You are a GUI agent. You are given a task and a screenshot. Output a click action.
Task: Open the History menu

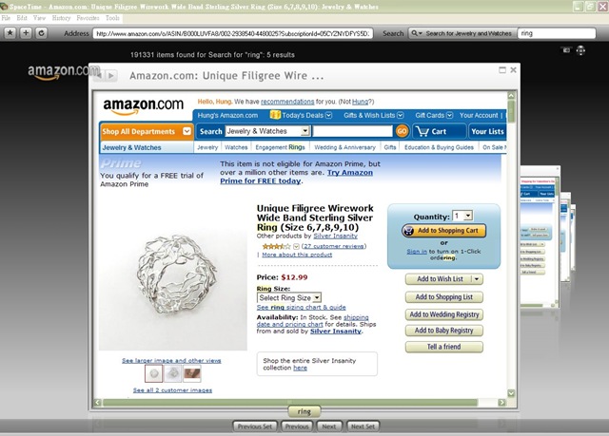(61, 18)
